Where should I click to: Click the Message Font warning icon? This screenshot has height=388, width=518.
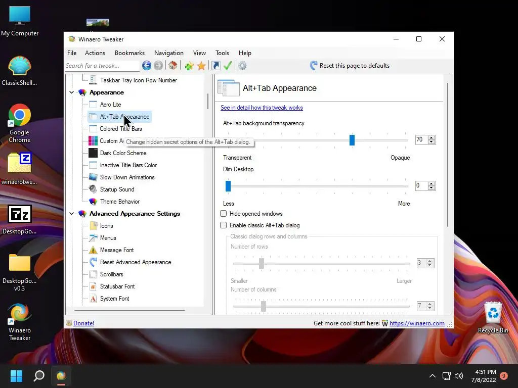(93, 250)
